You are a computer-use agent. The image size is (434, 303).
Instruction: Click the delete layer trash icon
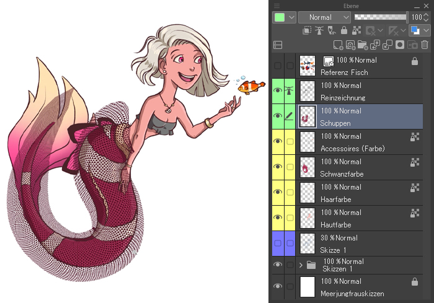pyautogui.click(x=425, y=45)
